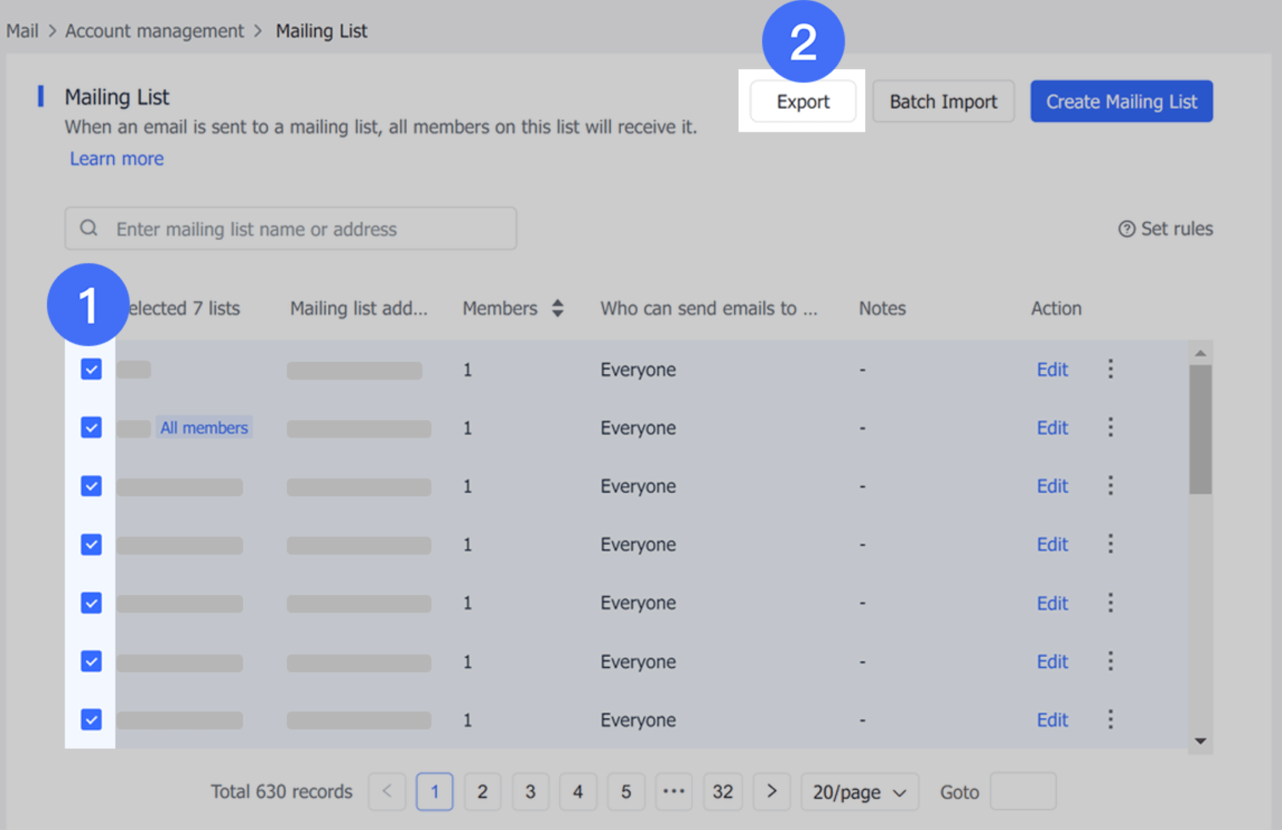
Task: Select page 32 in the pagination
Action: tap(723, 791)
